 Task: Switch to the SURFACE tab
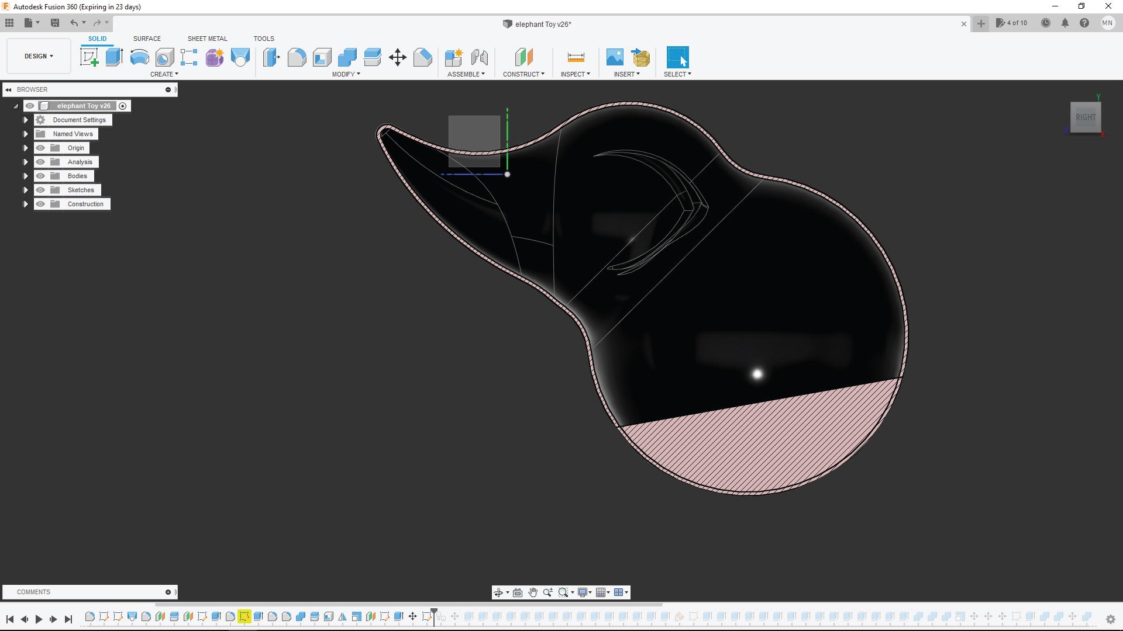147,39
